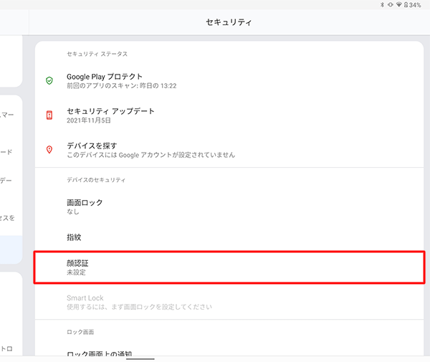This screenshot has width=430, height=362.
Task: Tap the 2021年11月5日 update date text
Action: [89, 120]
